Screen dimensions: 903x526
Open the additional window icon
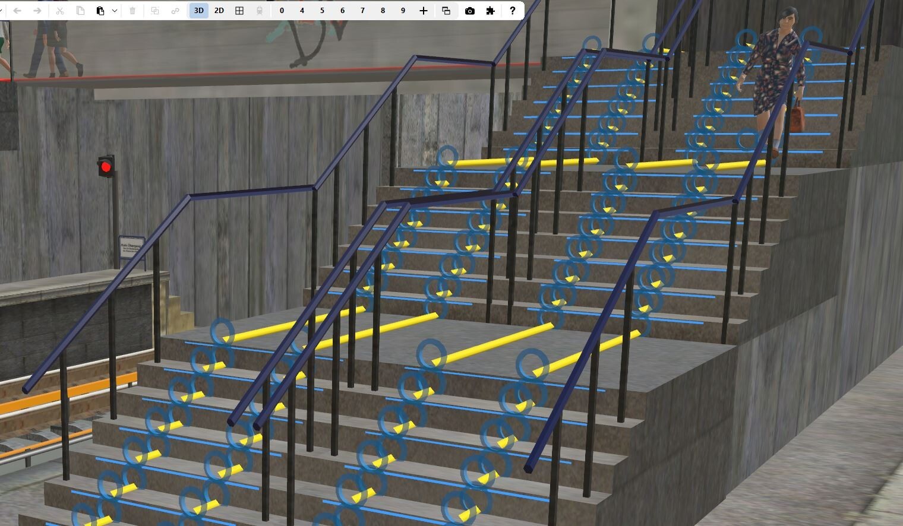(x=446, y=11)
